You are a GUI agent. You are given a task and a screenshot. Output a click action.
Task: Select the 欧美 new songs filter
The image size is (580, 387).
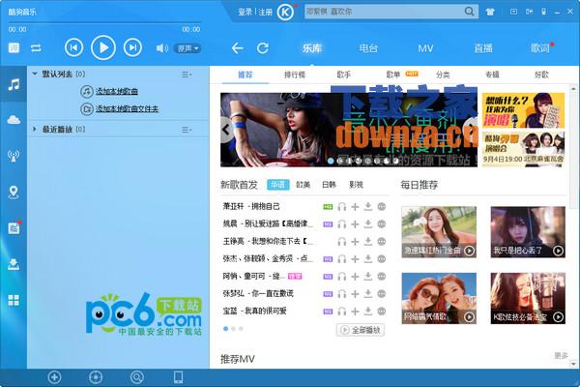303,185
